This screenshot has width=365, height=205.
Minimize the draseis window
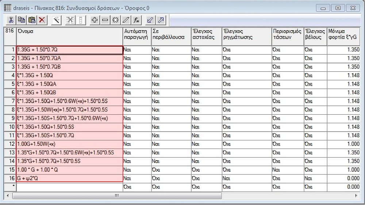click(323, 8)
